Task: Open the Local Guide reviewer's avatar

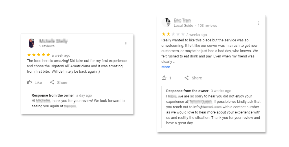Action: (x=166, y=23)
